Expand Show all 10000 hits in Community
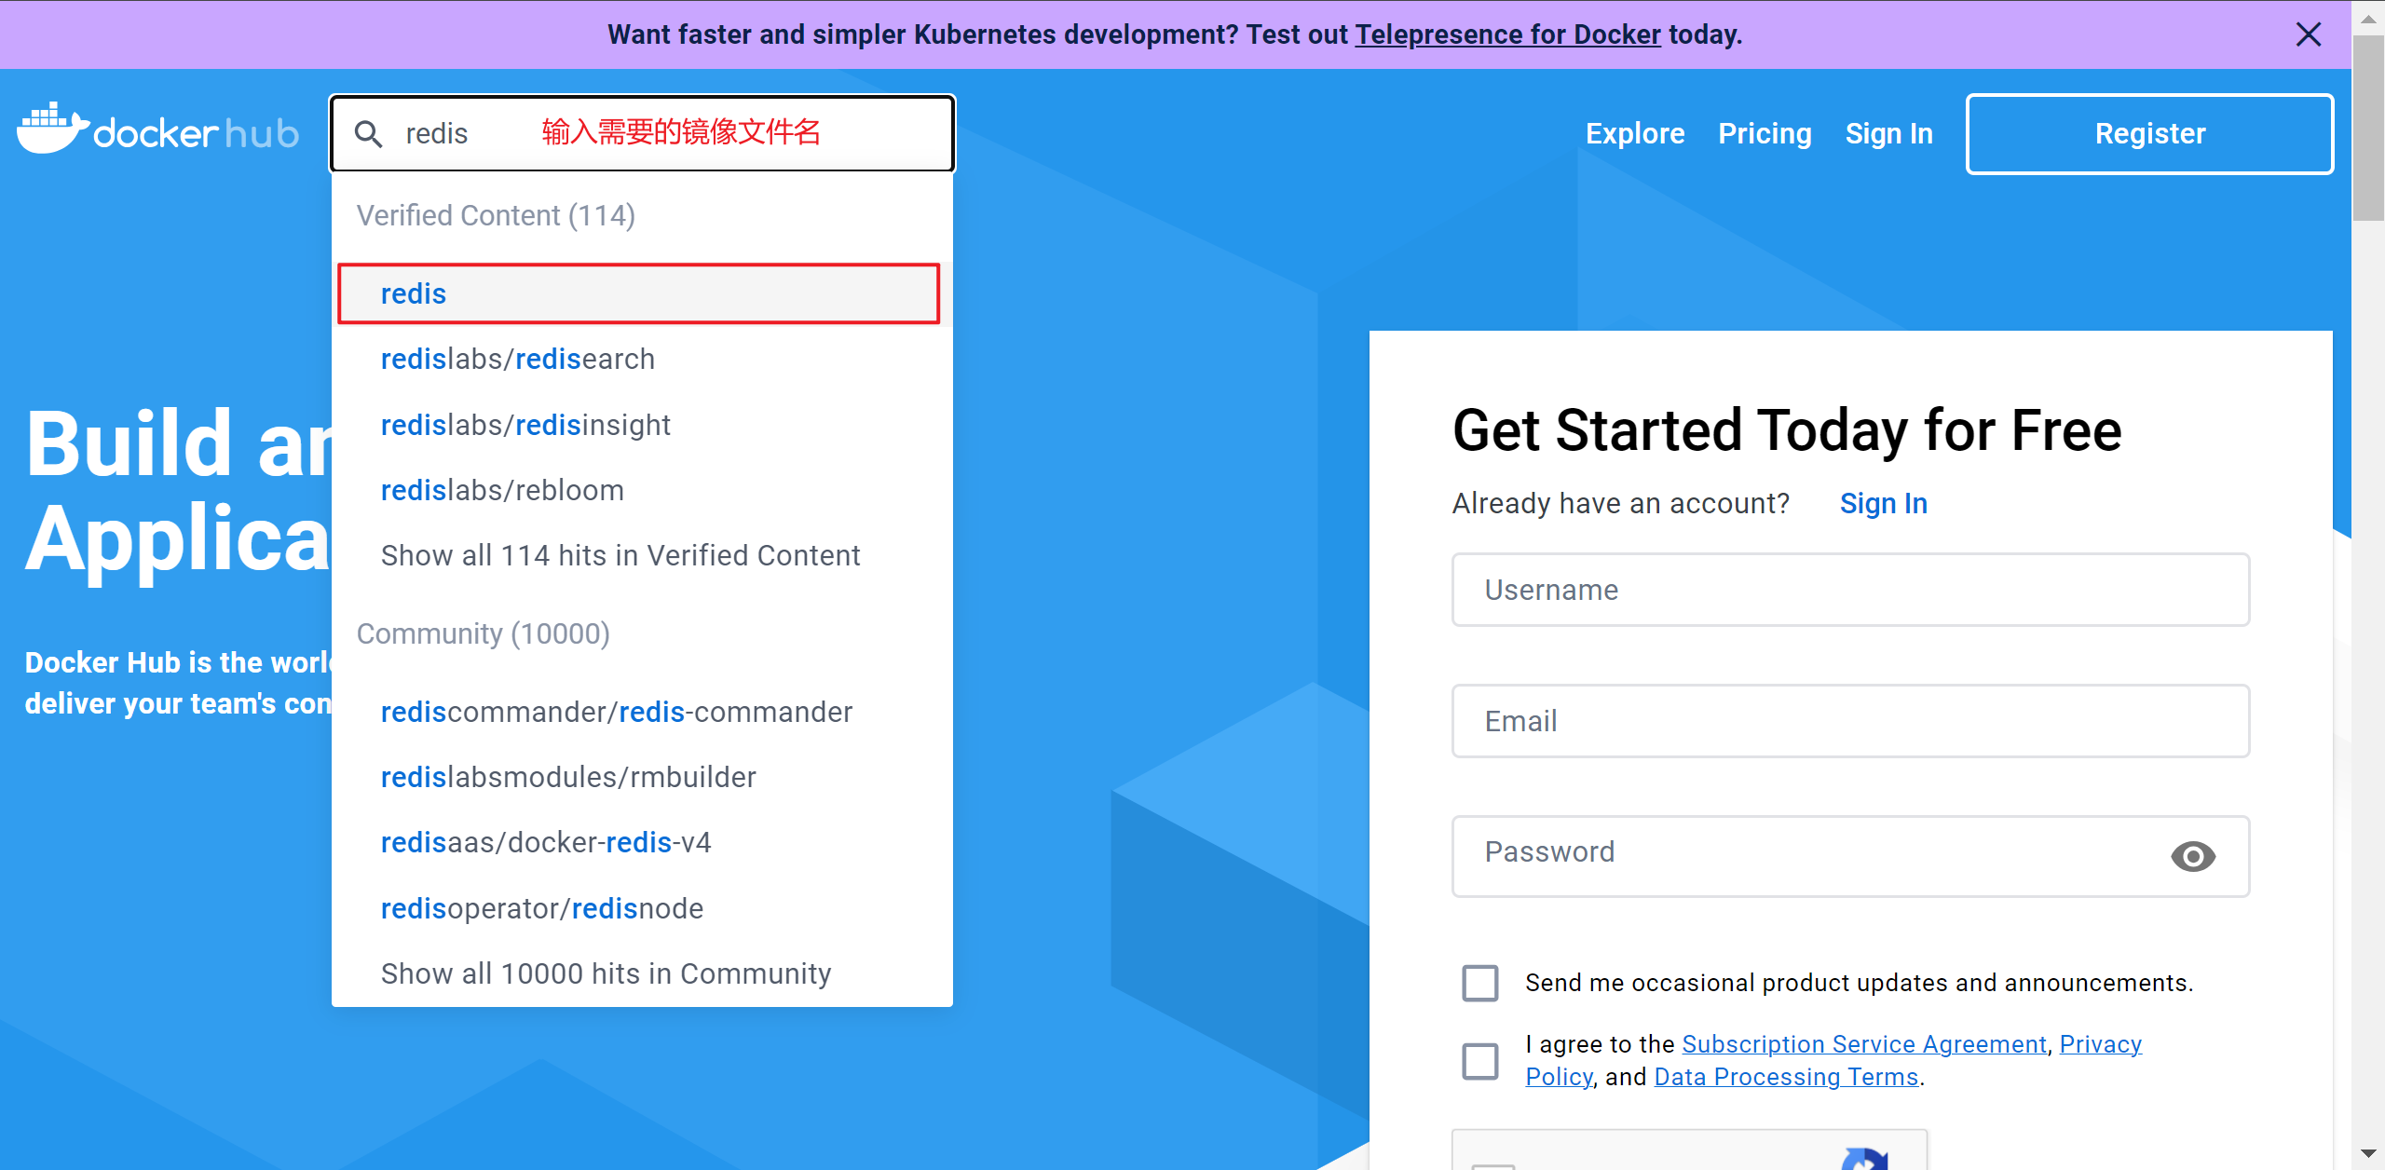This screenshot has width=2385, height=1170. [606, 973]
